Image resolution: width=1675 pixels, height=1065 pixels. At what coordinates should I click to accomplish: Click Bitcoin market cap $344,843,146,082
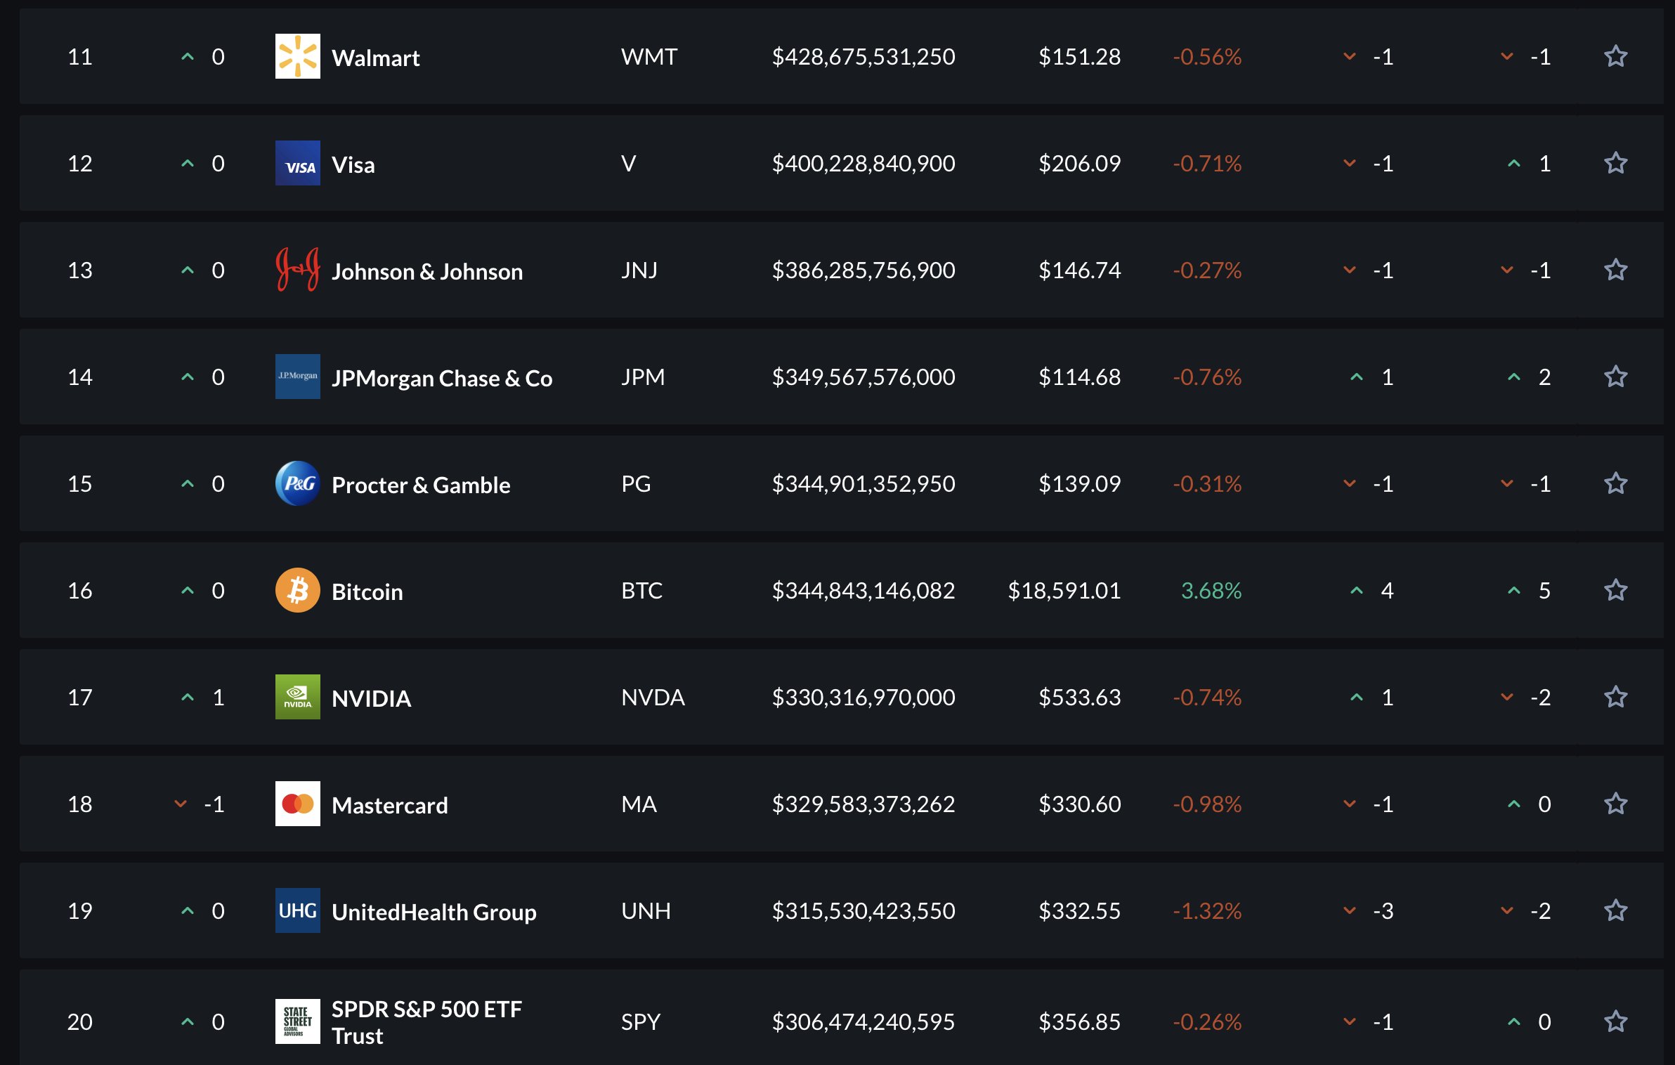[x=863, y=590]
